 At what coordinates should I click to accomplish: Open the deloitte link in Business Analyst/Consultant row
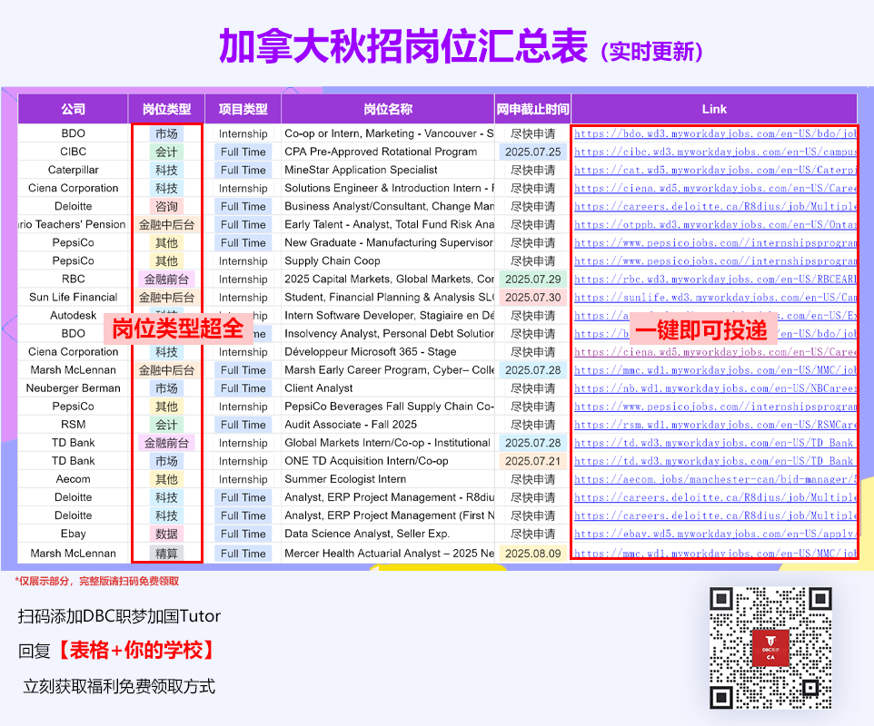click(x=715, y=207)
